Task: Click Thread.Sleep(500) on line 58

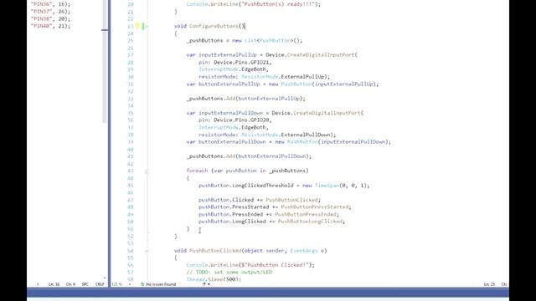Action: [x=214, y=279]
